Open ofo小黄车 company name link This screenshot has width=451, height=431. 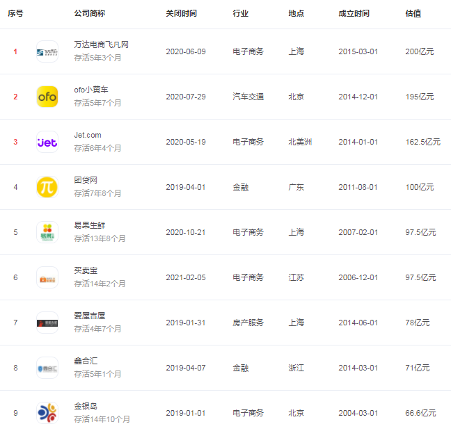pos(91,90)
